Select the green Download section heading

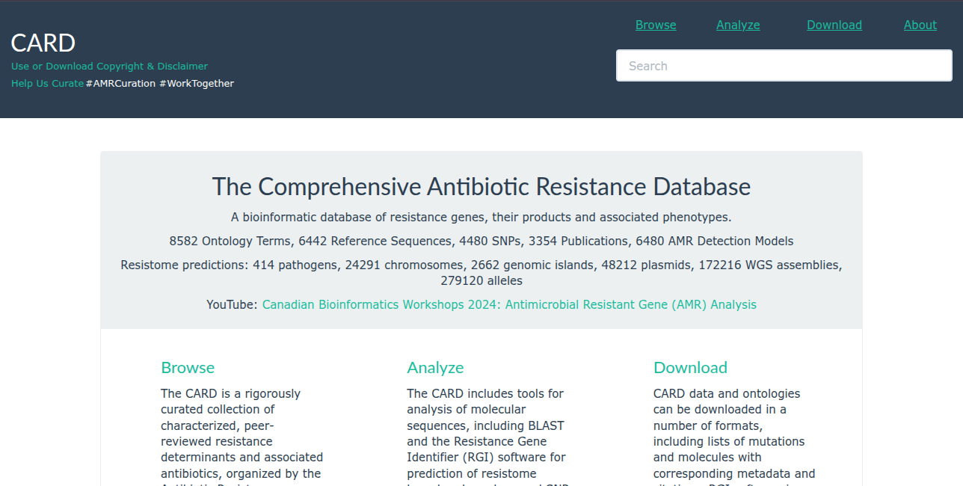[x=690, y=367]
